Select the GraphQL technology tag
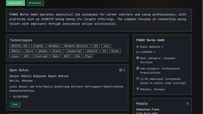This screenshot has height=114, width=203. pos(38,46)
